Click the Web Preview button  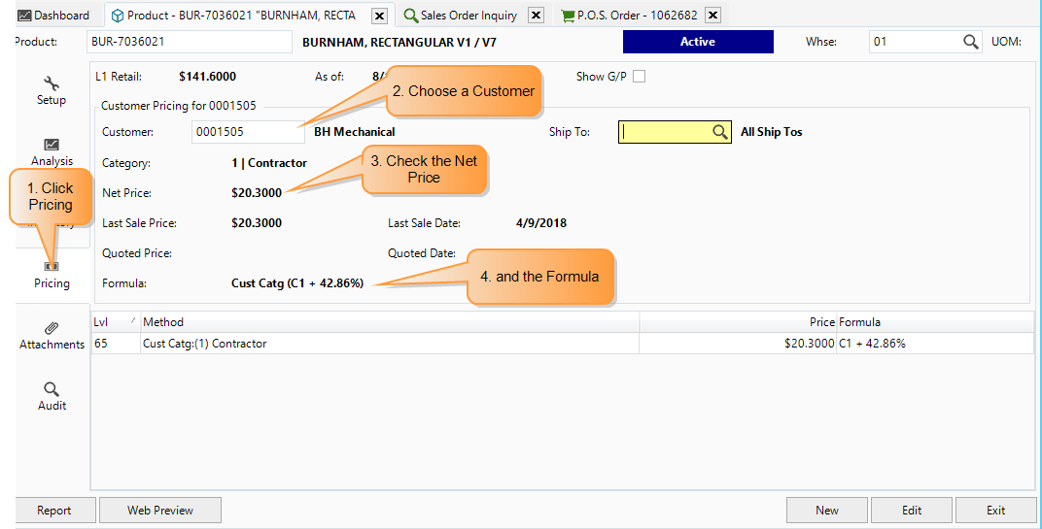(x=160, y=511)
